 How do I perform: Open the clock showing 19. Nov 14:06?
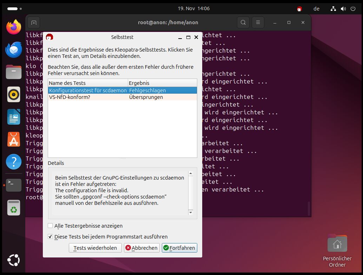tap(193, 8)
